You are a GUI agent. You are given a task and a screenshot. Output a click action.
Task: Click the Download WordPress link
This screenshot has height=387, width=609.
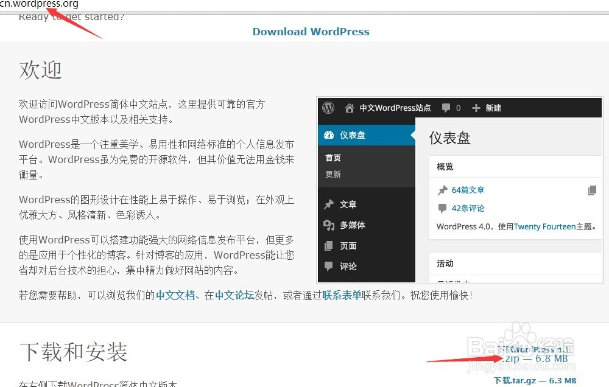point(311,31)
